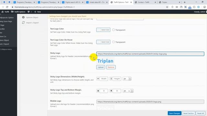This screenshot has width=207, height=116.
Task: Click the sticky logo Height field
Action: (117, 79)
